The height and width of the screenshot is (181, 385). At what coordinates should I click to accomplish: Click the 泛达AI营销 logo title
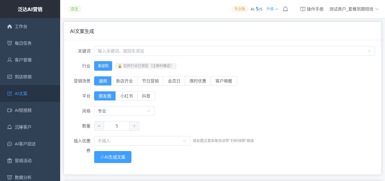point(30,9)
